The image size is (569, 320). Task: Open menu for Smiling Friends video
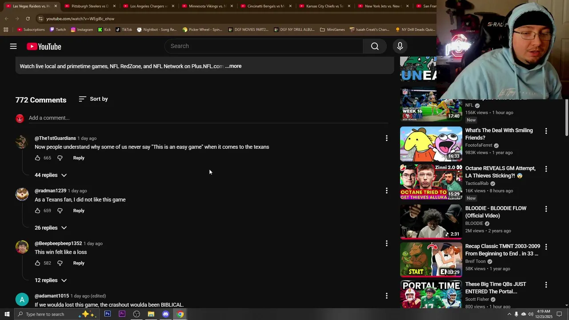coord(546,131)
